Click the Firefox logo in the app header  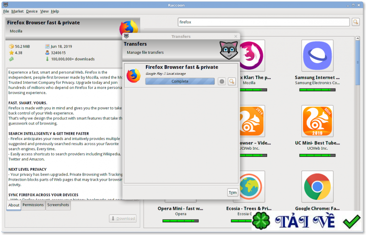[129, 28]
